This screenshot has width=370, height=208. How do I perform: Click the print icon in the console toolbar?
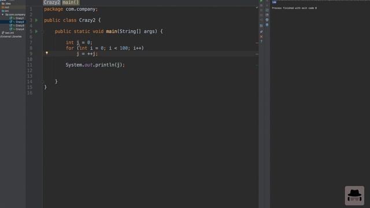[x=267, y=20]
